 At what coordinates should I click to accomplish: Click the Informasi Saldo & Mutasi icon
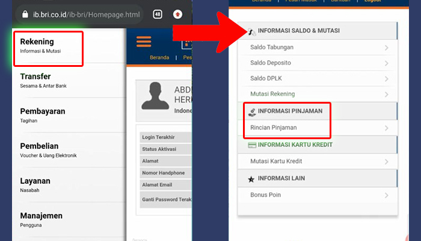(x=251, y=32)
